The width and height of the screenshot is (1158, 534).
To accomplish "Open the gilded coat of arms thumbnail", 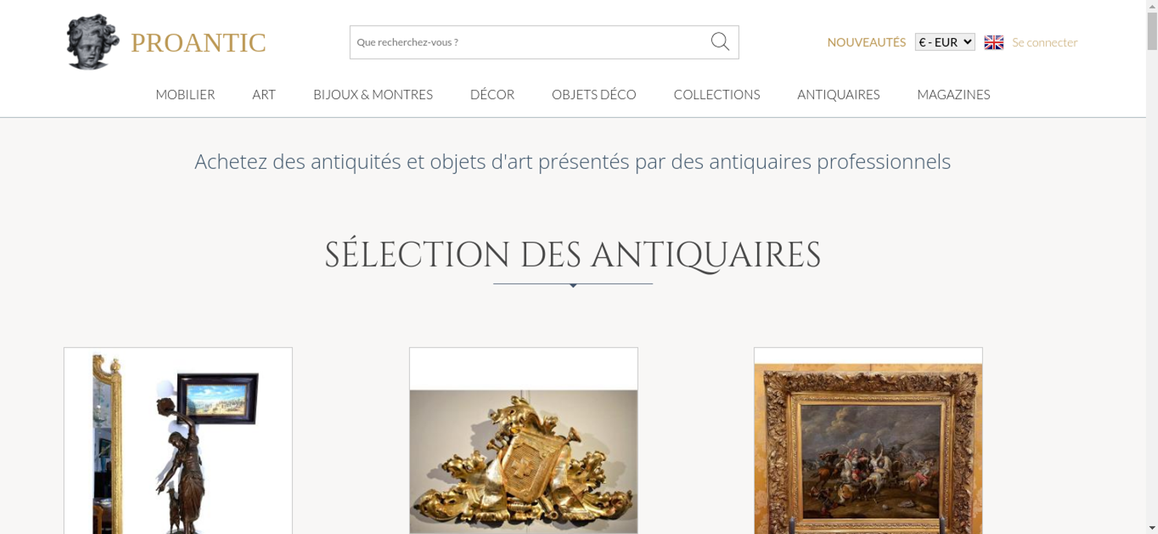I will click(x=523, y=441).
